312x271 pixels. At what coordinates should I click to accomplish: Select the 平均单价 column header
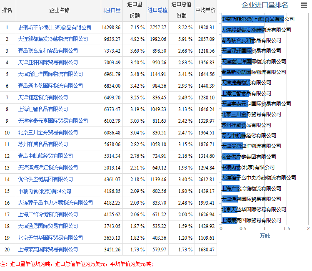pyautogui.click(x=205, y=10)
